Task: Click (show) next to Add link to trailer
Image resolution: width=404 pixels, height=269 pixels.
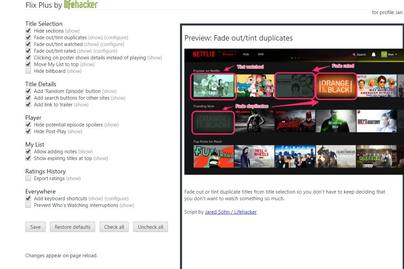Action: (x=81, y=105)
